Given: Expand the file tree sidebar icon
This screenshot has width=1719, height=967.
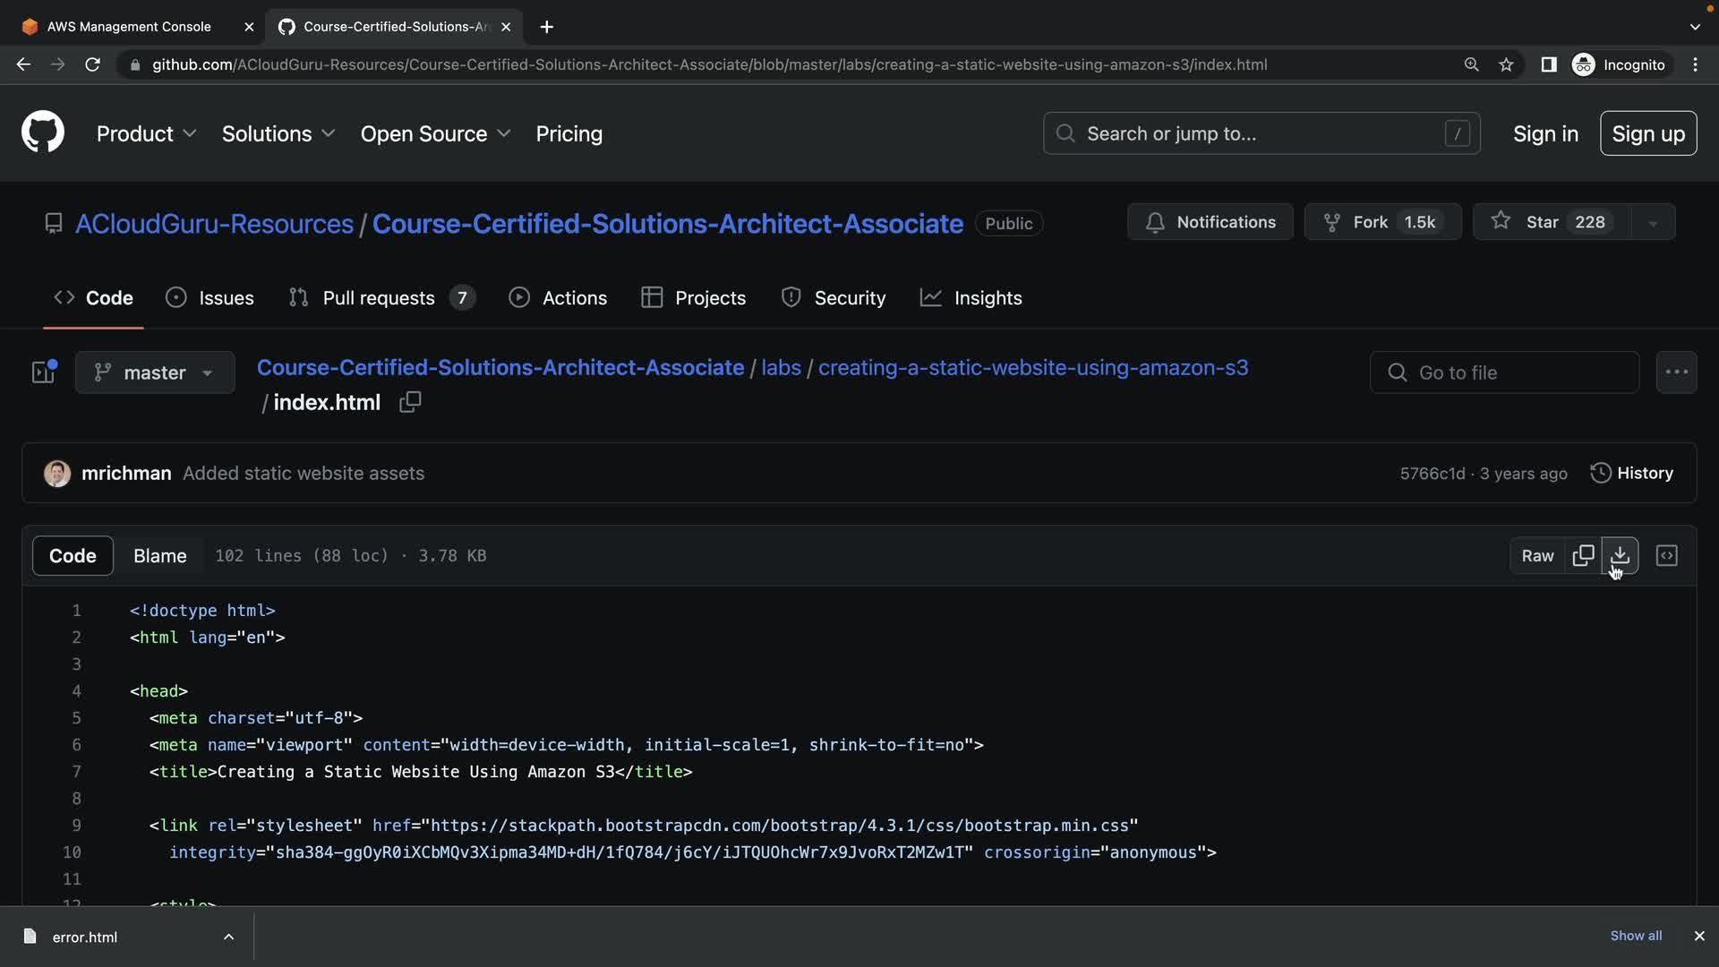Looking at the screenshot, I should (x=44, y=372).
